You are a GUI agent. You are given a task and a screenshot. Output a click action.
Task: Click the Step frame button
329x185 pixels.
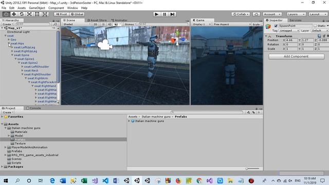tap(172, 14)
